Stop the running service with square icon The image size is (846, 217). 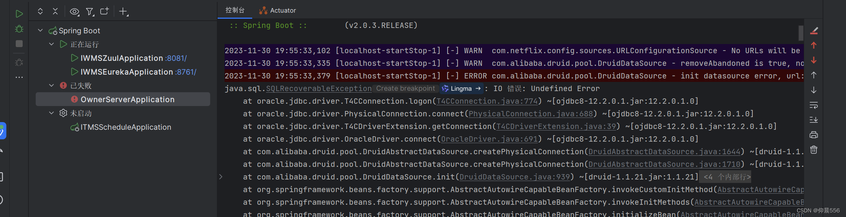[19, 44]
